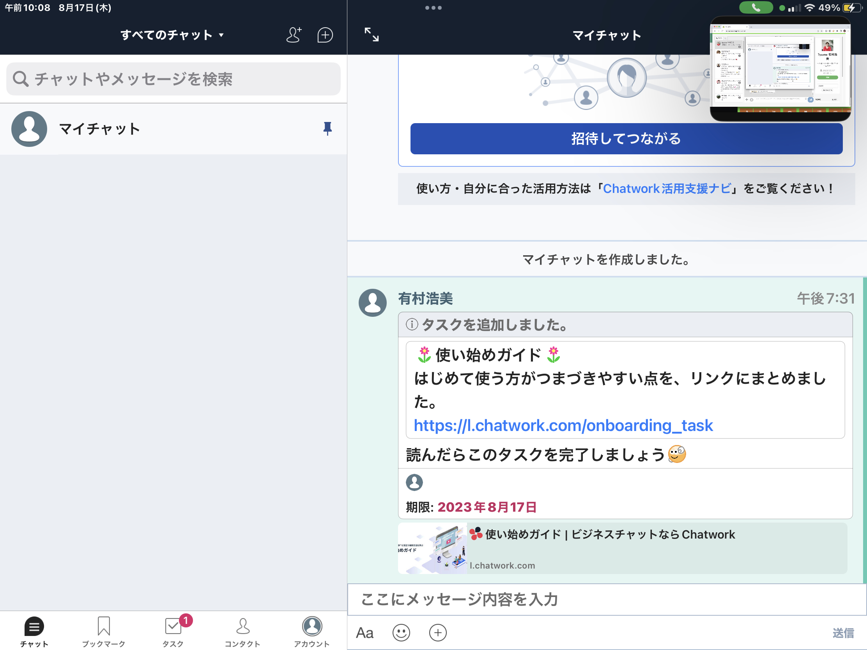Expand chat view with the arrows icon
867x650 pixels.
(372, 34)
